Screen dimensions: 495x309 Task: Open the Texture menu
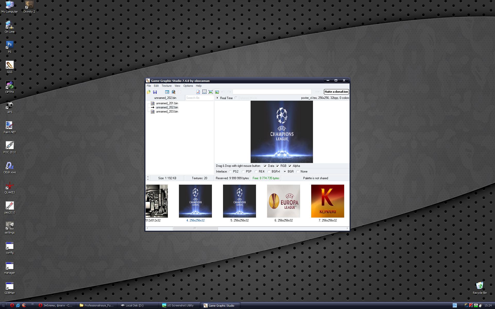[166, 86]
